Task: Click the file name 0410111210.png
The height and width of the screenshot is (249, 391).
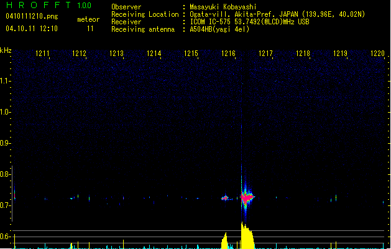Action: [31, 16]
